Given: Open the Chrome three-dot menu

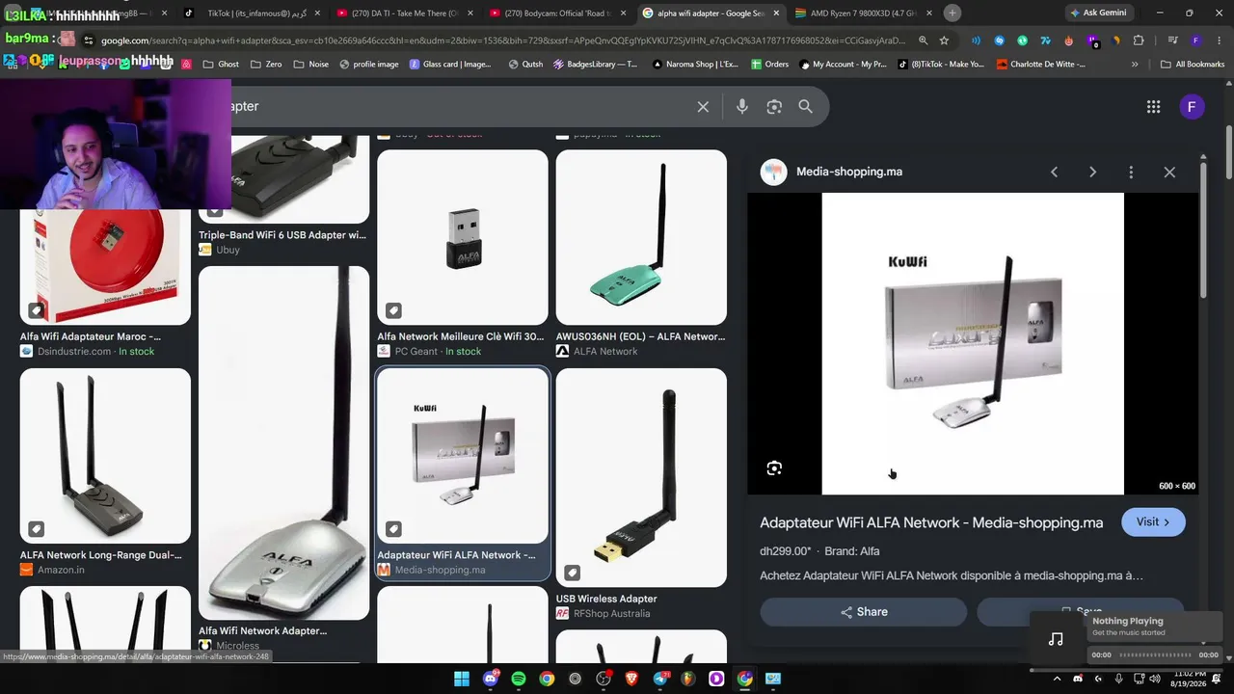Looking at the screenshot, I should pyautogui.click(x=1218, y=40).
